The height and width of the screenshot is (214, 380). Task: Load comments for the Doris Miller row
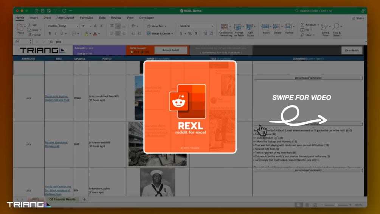pos(308,170)
